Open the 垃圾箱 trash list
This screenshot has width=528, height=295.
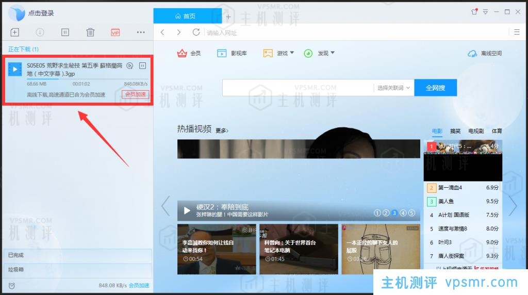77,269
